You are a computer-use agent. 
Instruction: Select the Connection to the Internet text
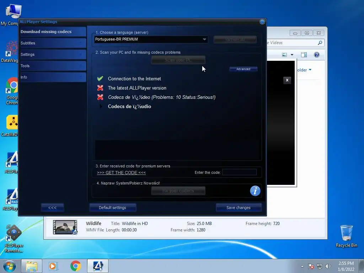134,79
